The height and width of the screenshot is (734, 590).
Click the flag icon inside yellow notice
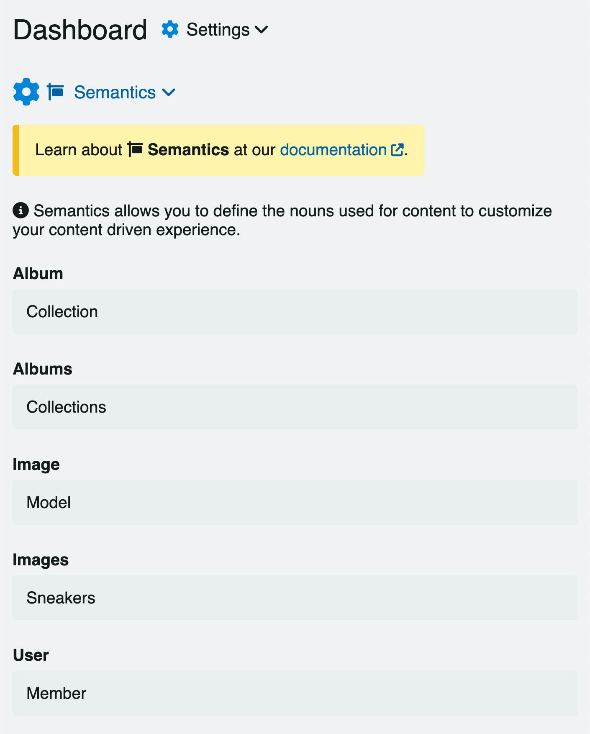pyautogui.click(x=135, y=149)
